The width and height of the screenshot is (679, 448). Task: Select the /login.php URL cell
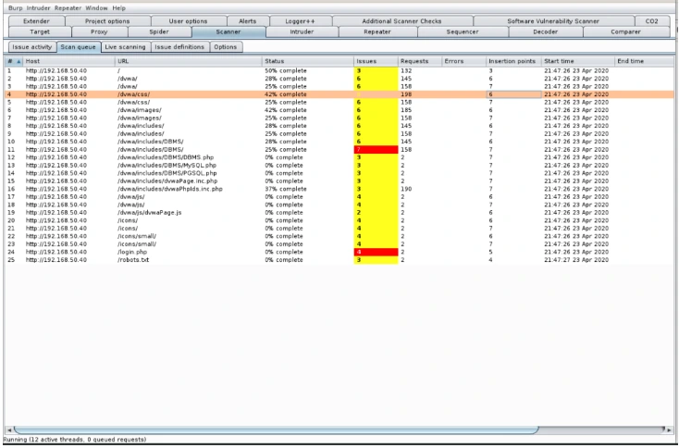[x=189, y=252]
